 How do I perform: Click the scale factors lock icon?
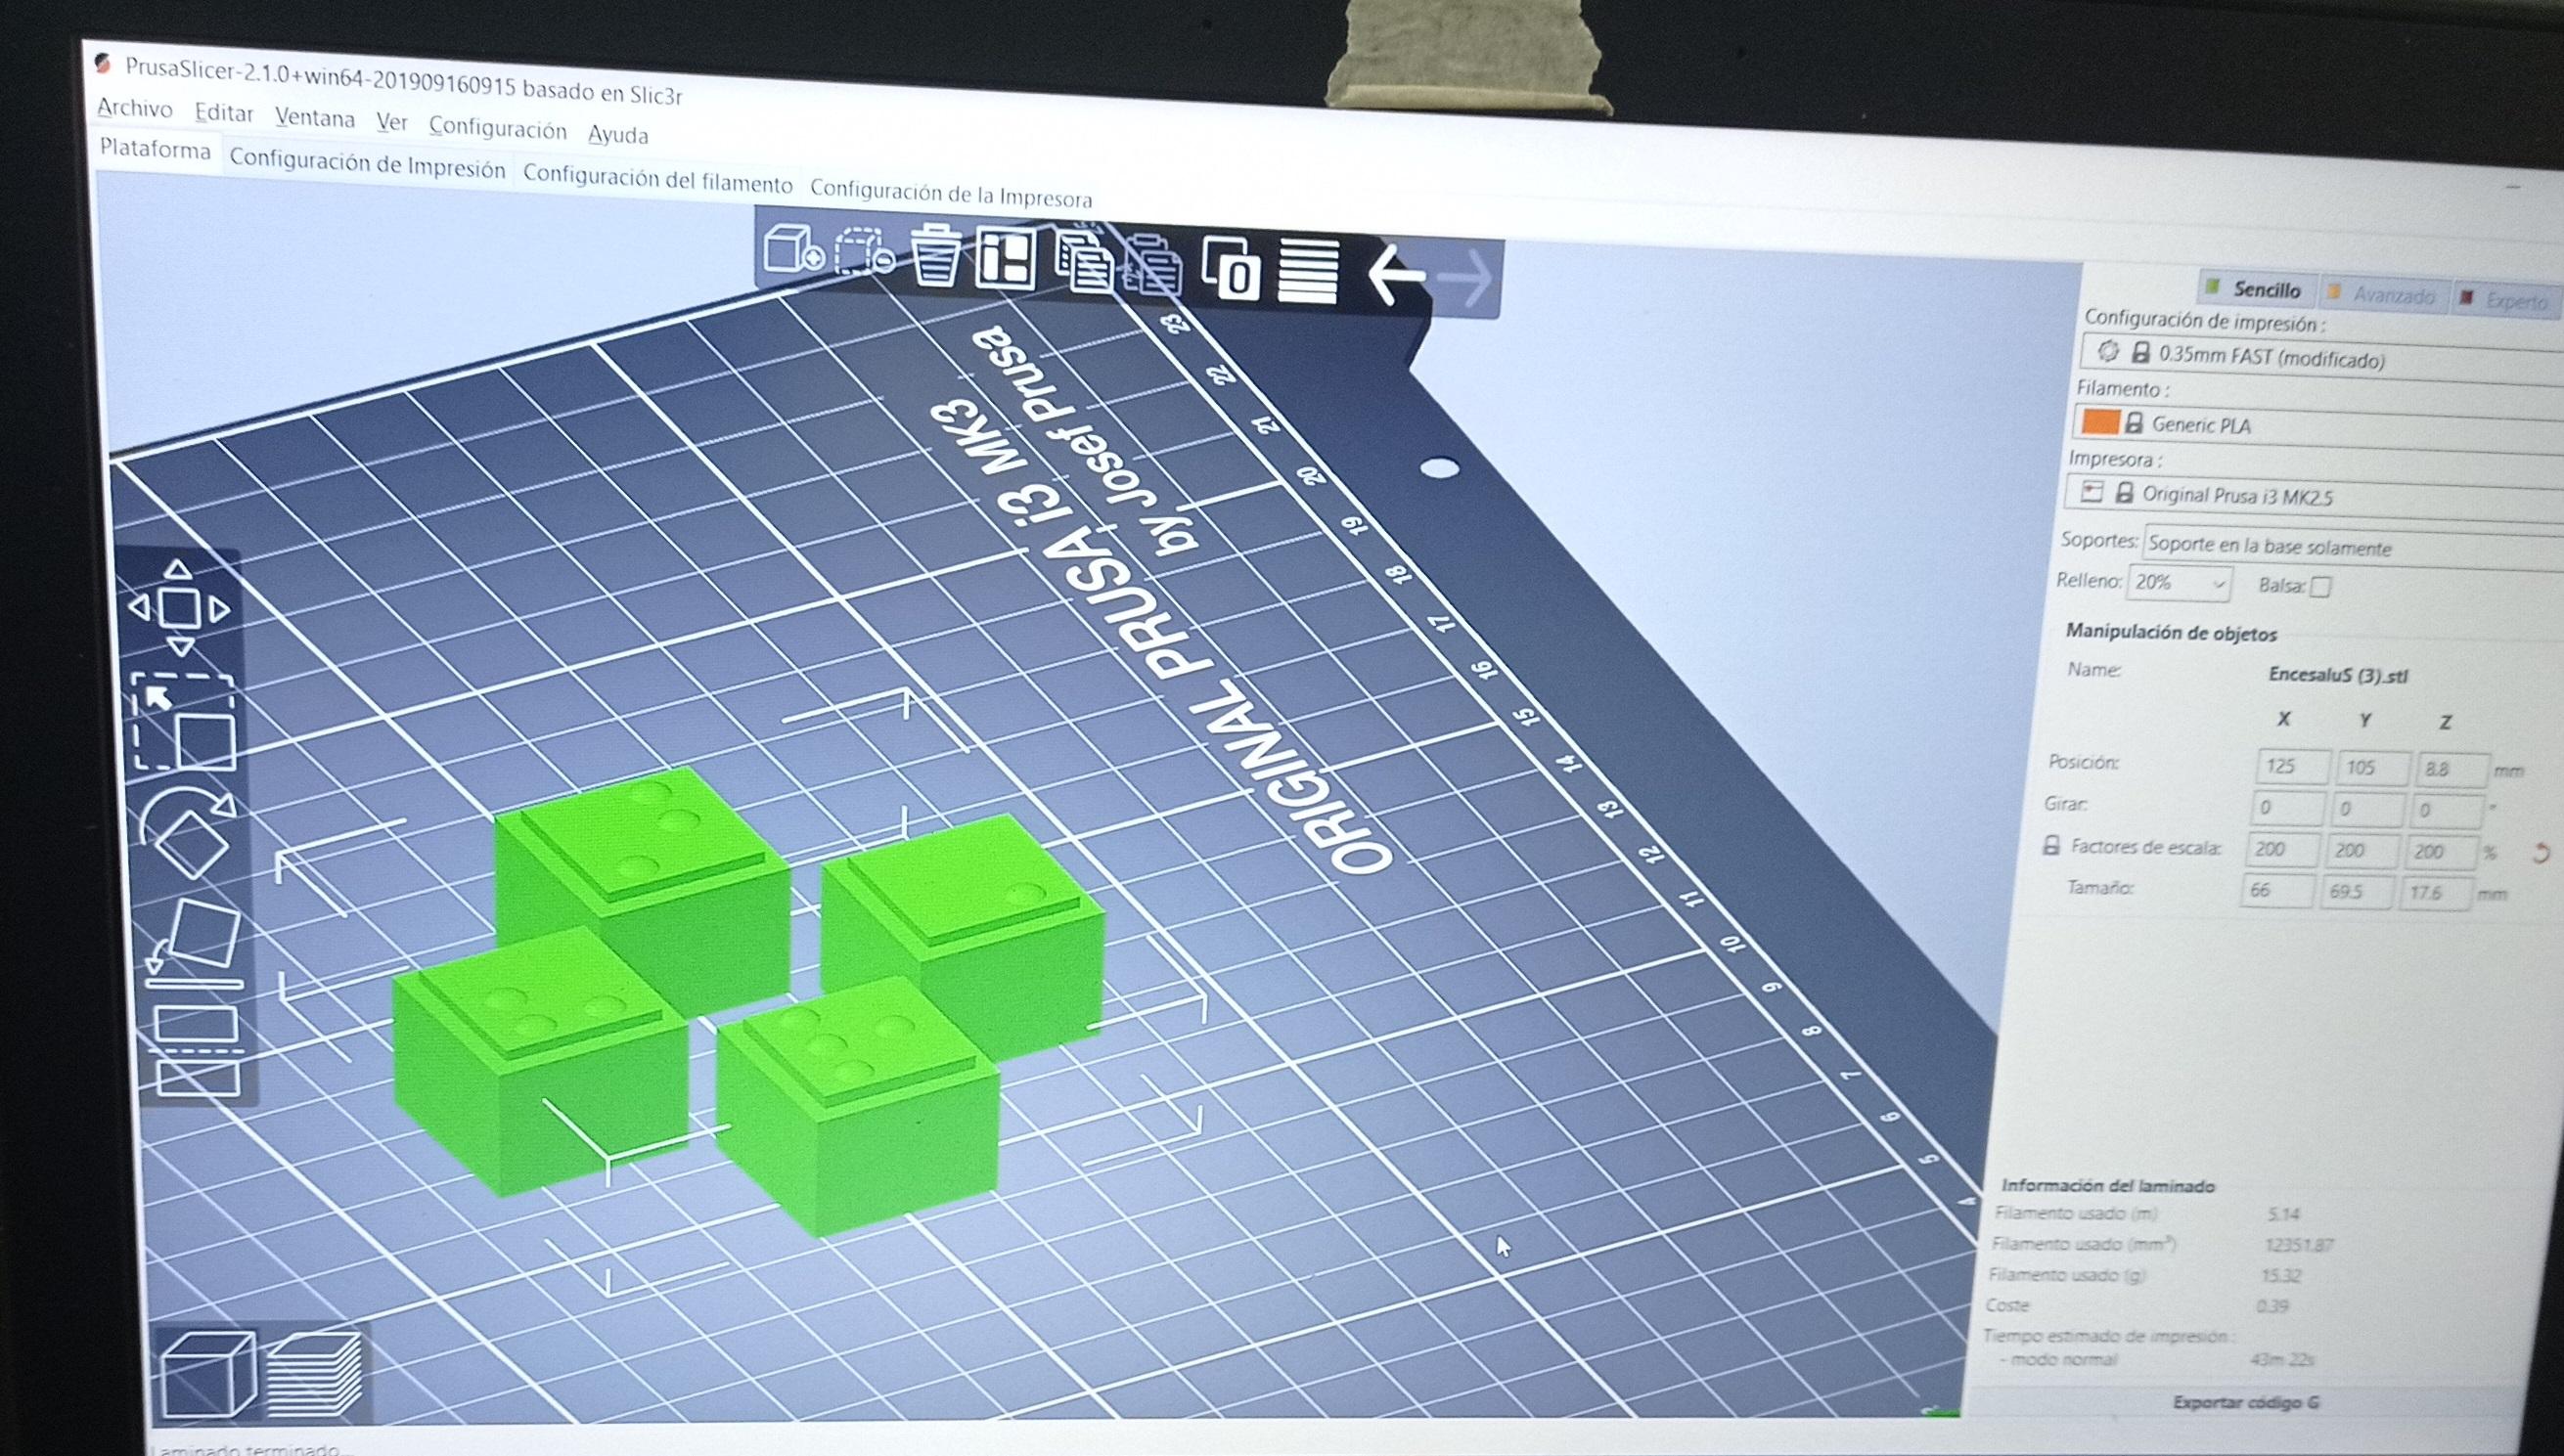pyautogui.click(x=2050, y=845)
